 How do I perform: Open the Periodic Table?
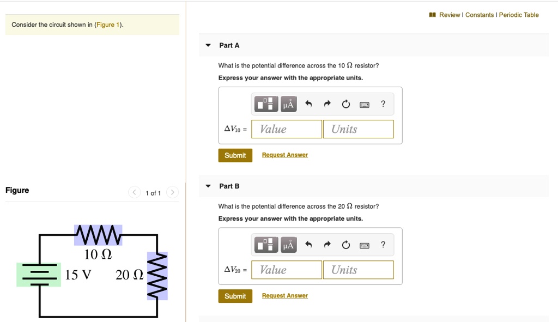click(x=518, y=15)
